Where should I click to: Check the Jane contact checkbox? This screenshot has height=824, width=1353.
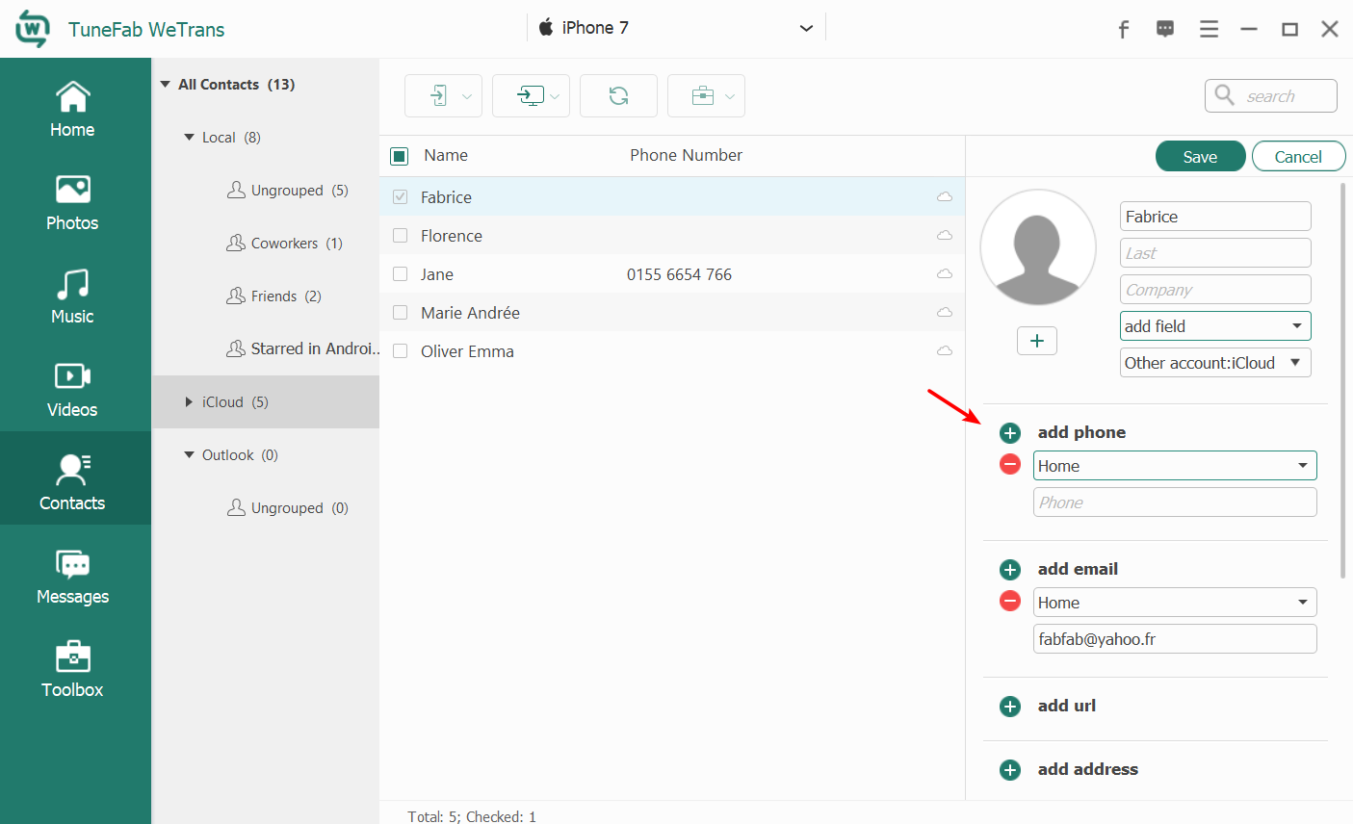coord(401,273)
